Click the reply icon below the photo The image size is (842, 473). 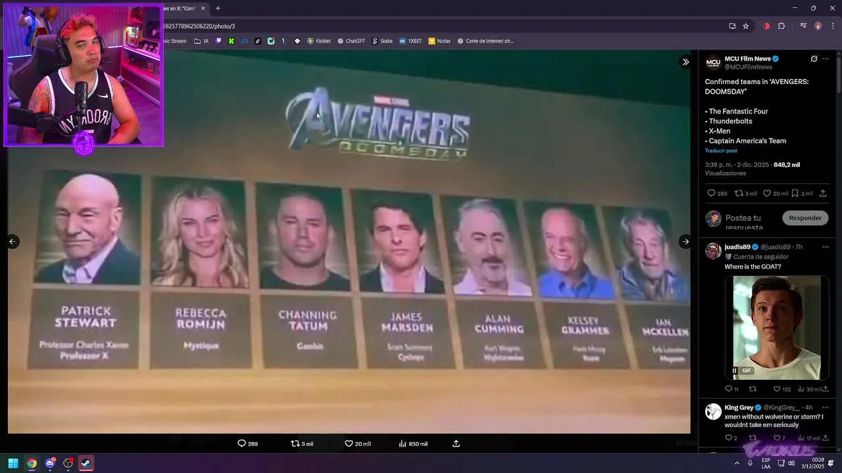(x=241, y=443)
